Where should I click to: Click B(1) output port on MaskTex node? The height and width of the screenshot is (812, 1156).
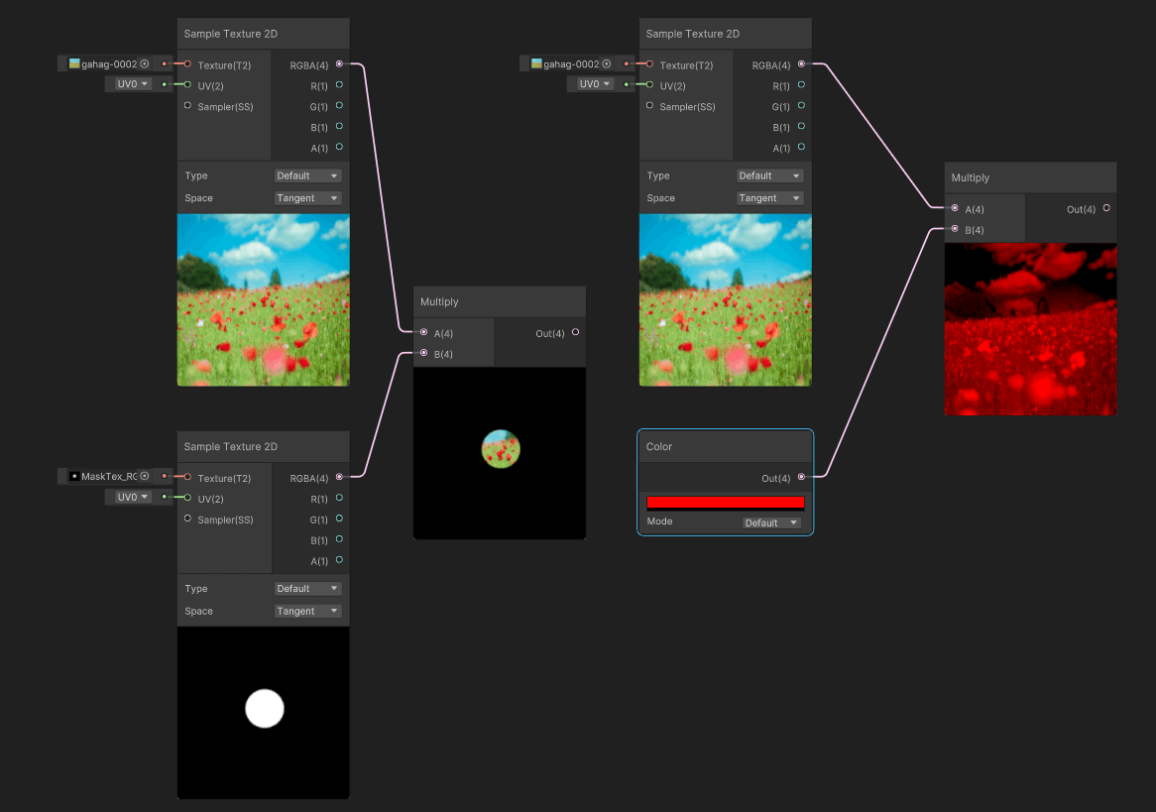(339, 539)
